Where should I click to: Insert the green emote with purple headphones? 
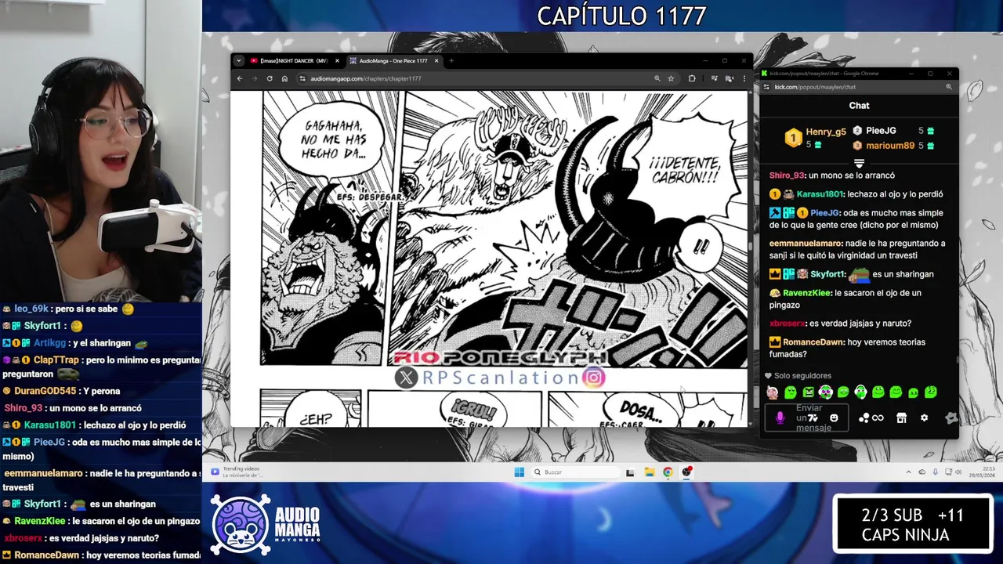[826, 392]
